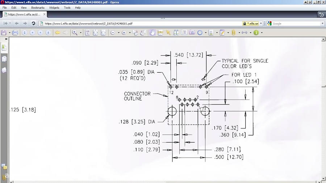The image size is (326, 183).
Task: Click yellow previous view arrow
Action: 58,33
